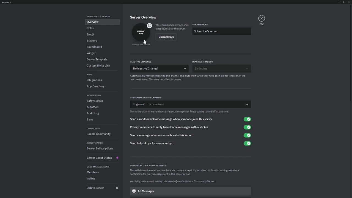Click the vertical scrollbar on the right
Screen dimensions: 352x198
tap(350, 53)
